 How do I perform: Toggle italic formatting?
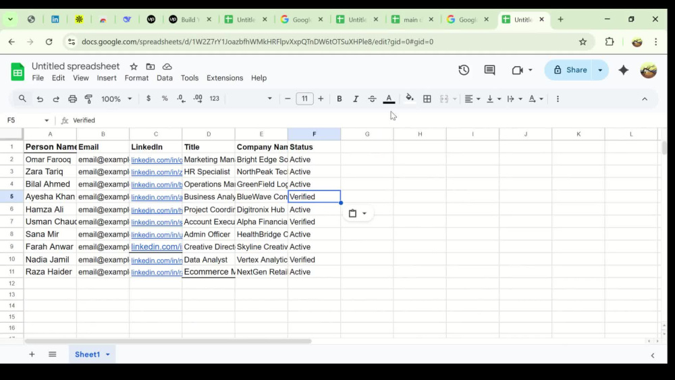click(x=356, y=99)
